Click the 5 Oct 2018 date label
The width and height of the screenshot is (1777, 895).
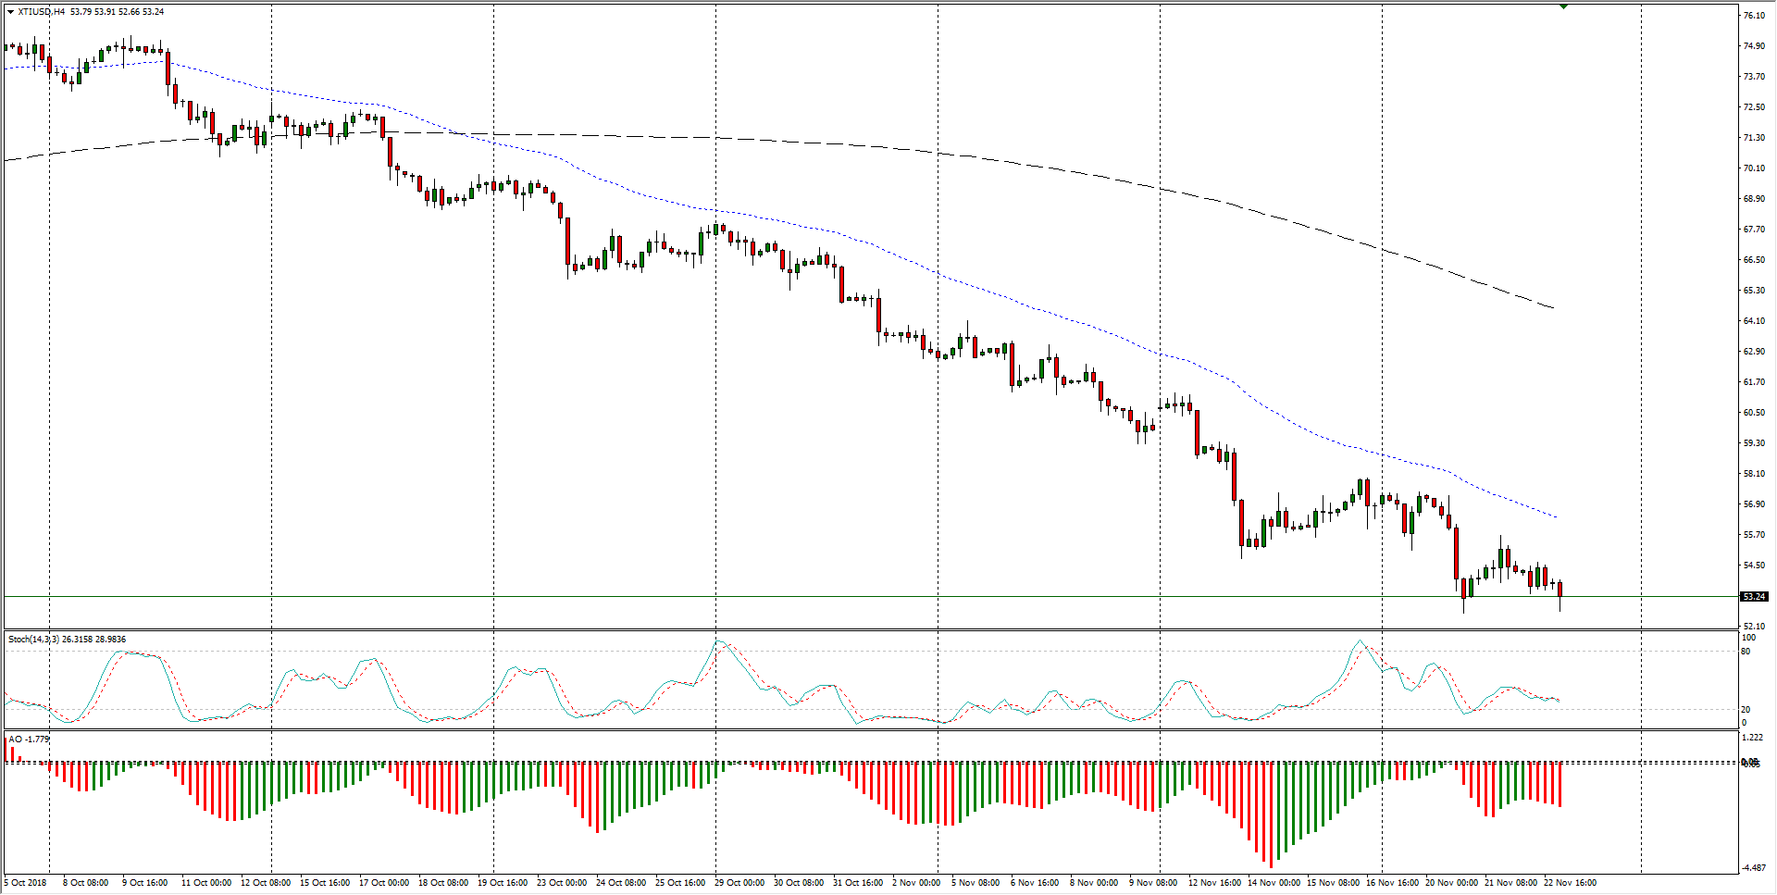click(x=26, y=883)
